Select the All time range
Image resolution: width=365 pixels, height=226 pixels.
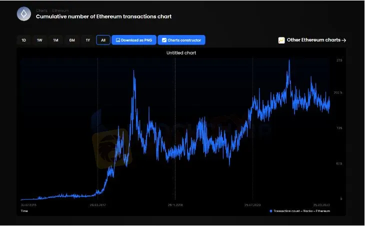(103, 40)
